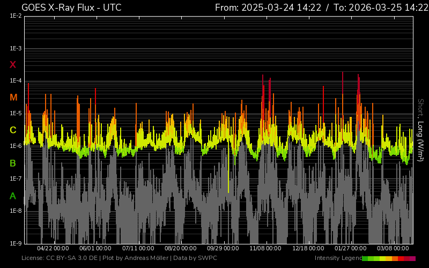Screen dimensions: 429x268
Task: Click the 04/22 00:00 x-axis tick label
Action: click(53, 249)
